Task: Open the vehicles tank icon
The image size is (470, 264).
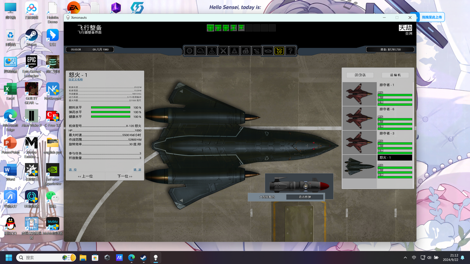Action: click(268, 51)
